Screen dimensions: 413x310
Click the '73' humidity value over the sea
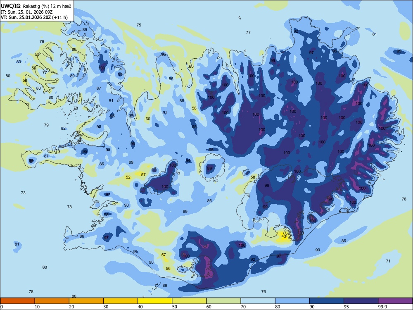pos(23,193)
